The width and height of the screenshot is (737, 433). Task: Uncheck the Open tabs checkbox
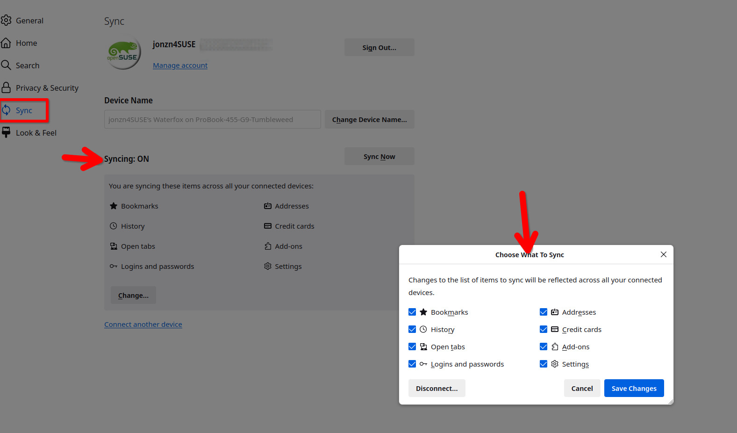[x=412, y=346]
